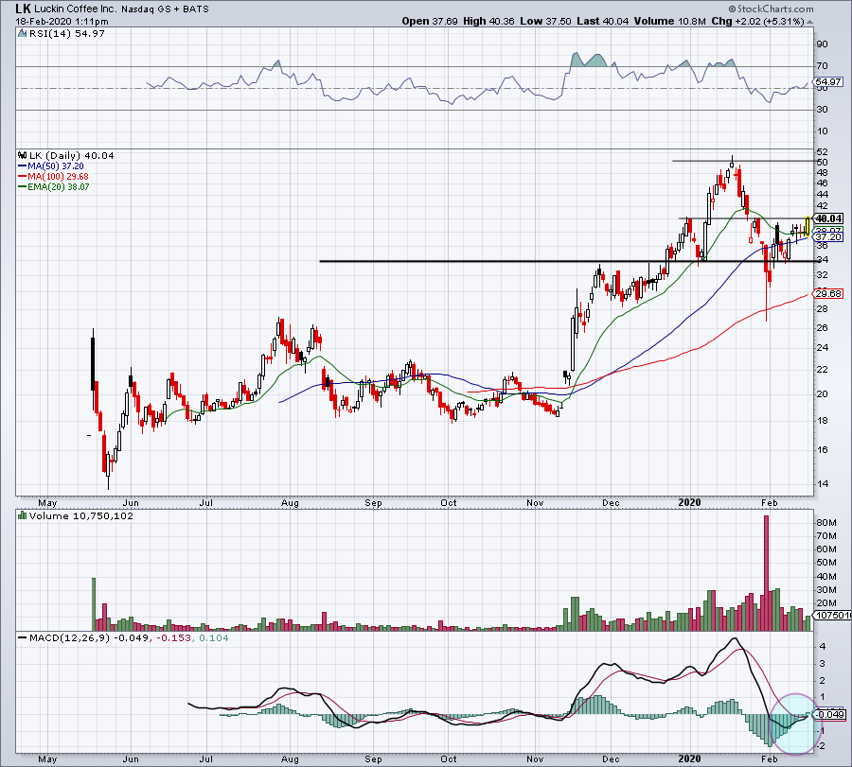Click the LK (Daily) 40.04 legend text
This screenshot has height=767, width=852.
click(72, 156)
